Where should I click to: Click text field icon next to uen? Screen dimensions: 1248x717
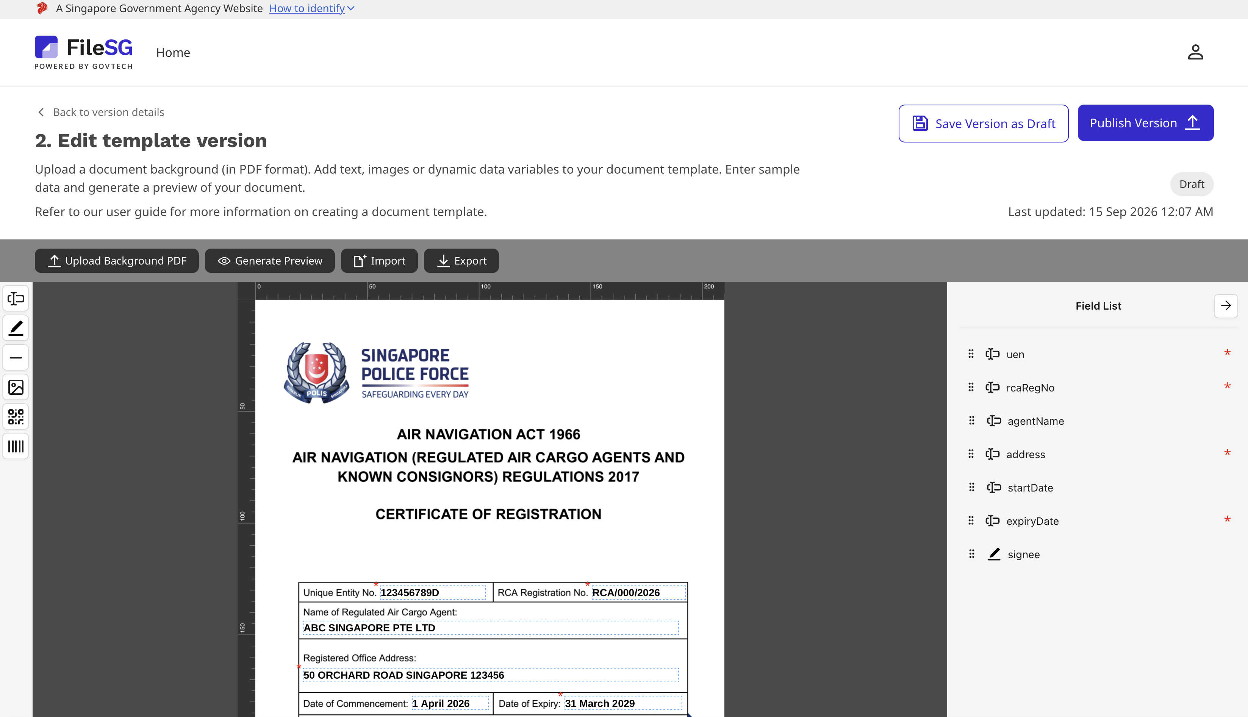click(x=993, y=354)
